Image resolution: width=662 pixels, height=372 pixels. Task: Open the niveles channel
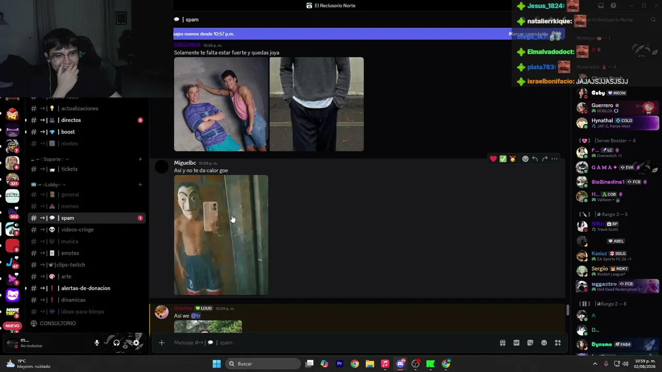(86, 144)
